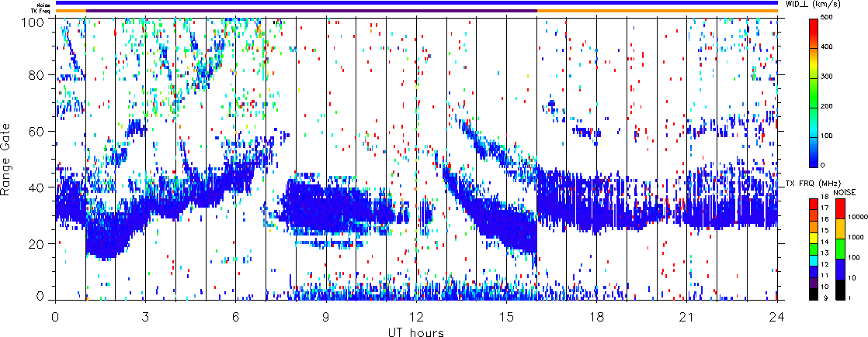This screenshot has height=337, width=868.
Task: Click the blue bottom section of WID colorbar
Action: click(814, 152)
